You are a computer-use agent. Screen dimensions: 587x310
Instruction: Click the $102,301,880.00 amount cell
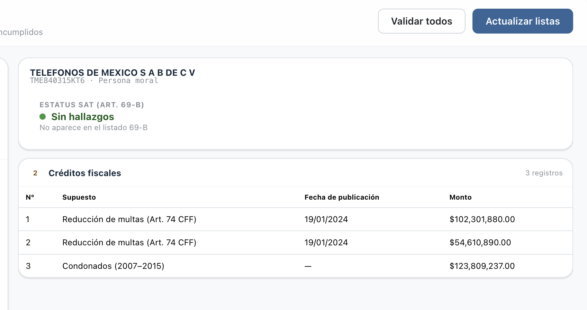coord(482,219)
